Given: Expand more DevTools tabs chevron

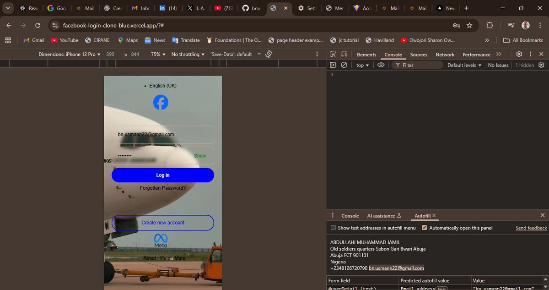Looking at the screenshot, I should [499, 54].
